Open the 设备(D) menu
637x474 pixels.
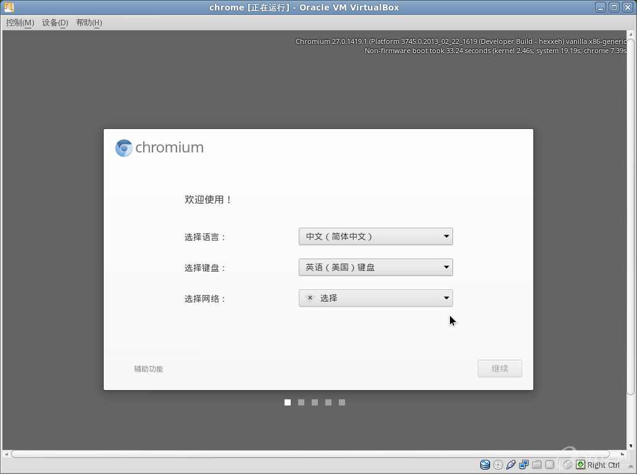pyautogui.click(x=55, y=23)
